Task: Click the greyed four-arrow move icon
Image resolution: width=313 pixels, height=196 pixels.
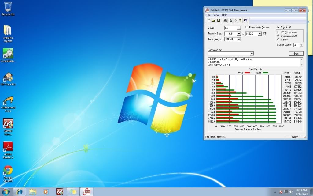Action: 235,21
